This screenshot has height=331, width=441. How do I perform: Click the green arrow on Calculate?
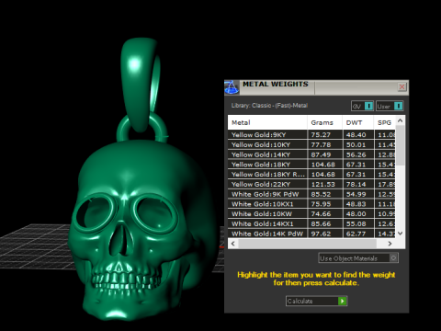(343, 301)
